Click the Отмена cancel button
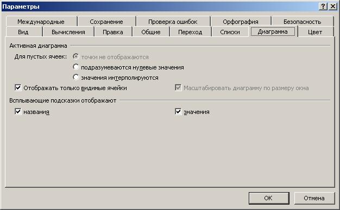Image resolution: width=340 pixels, height=210 pixels. tap(314, 198)
